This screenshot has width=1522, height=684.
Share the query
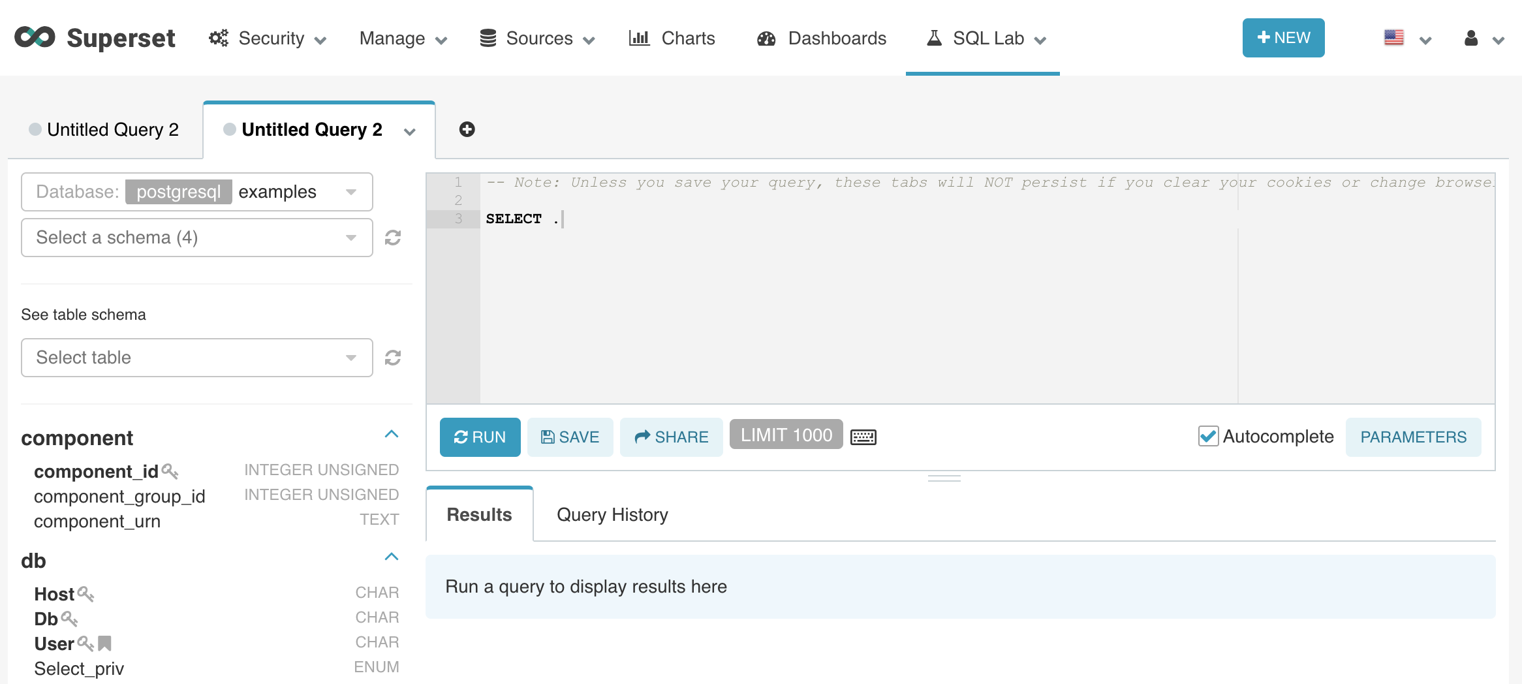(x=671, y=437)
